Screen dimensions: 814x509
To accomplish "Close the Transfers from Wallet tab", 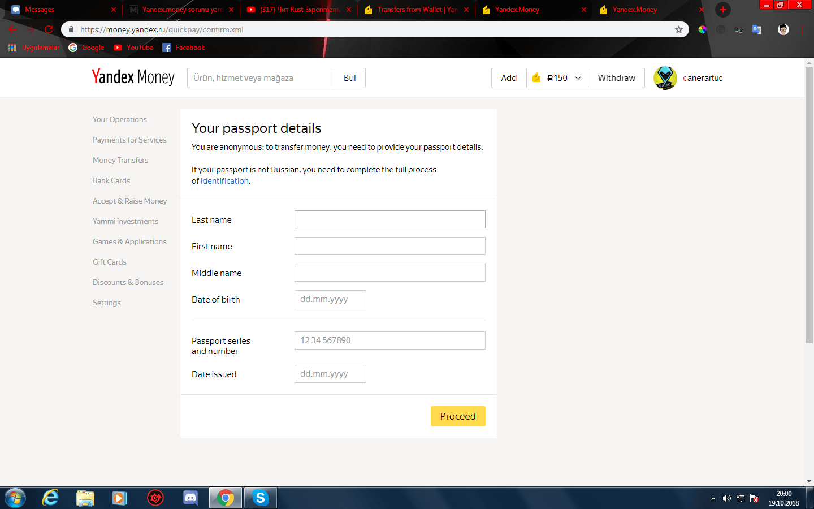I will pyautogui.click(x=466, y=10).
